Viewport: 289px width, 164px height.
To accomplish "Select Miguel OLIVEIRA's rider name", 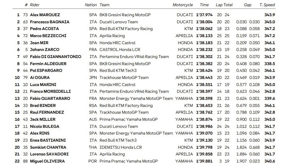I will click(x=47, y=161).
